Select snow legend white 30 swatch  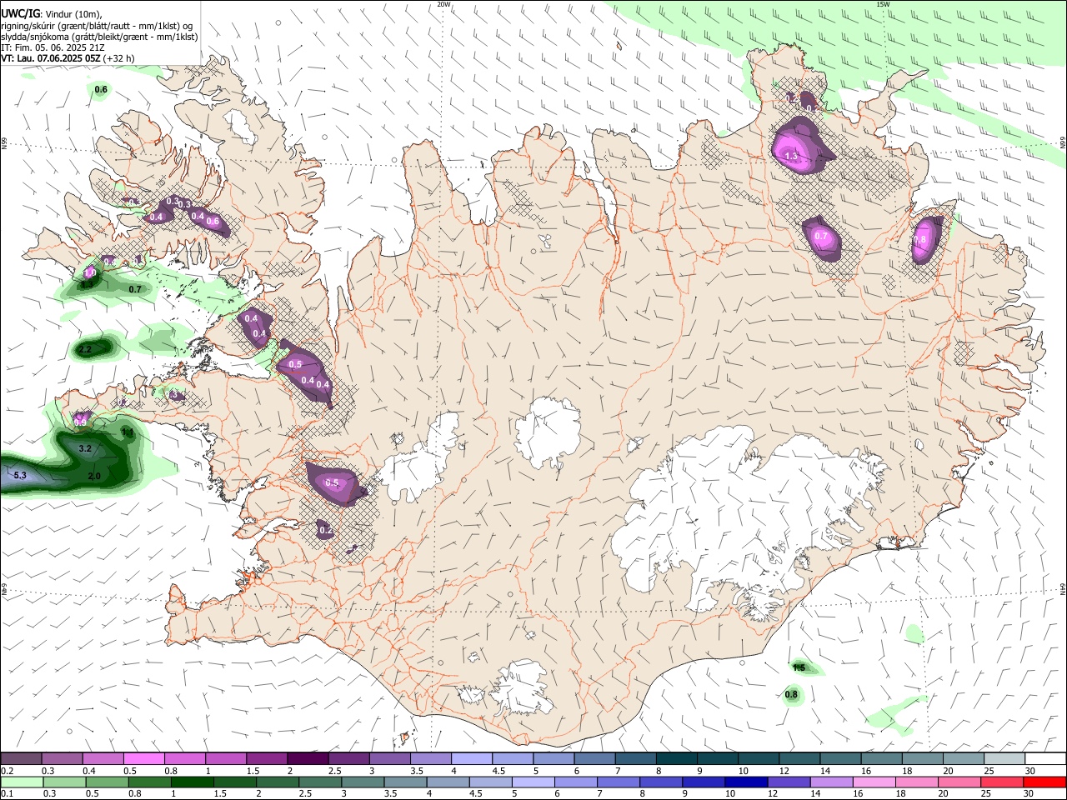pyautogui.click(x=1046, y=759)
